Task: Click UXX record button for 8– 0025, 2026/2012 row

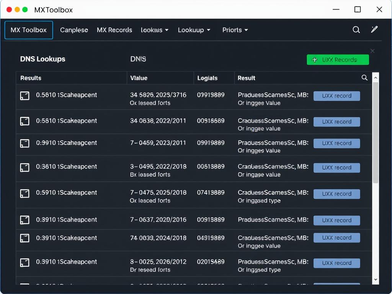Action: [x=337, y=263]
